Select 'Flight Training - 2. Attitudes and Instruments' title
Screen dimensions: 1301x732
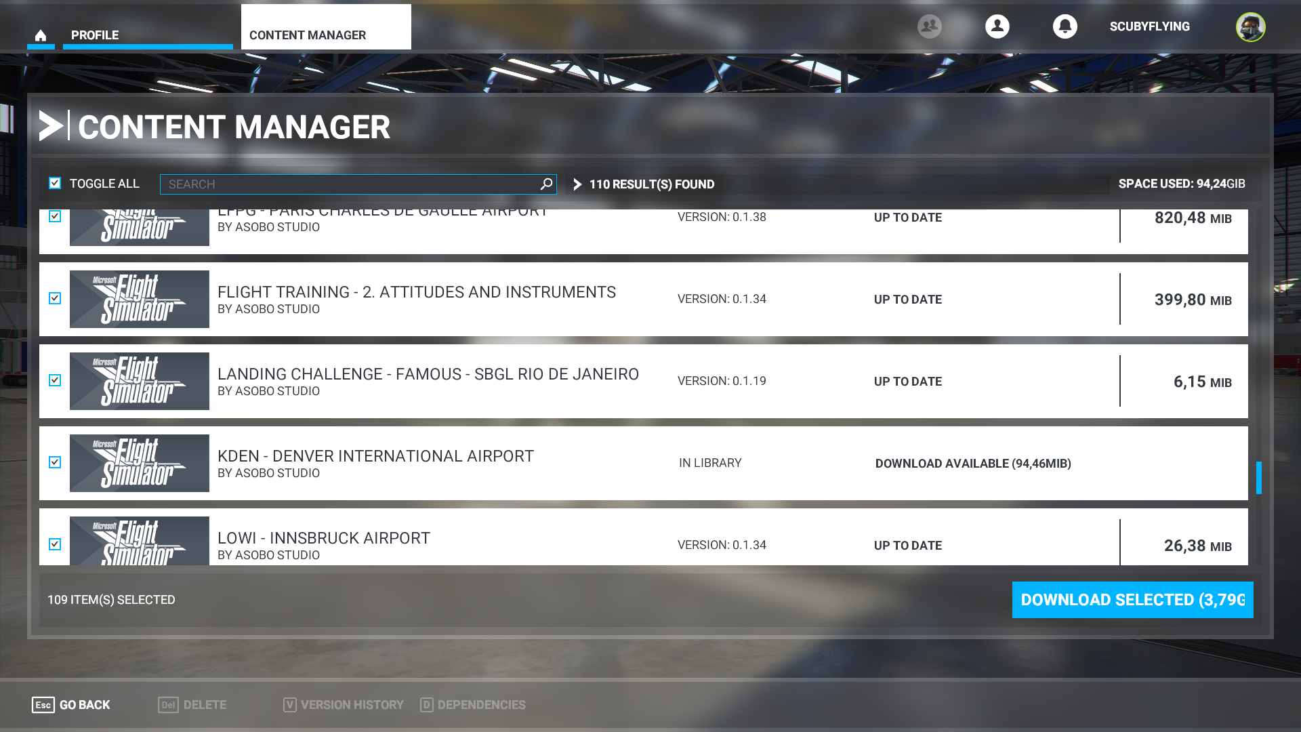[x=417, y=292]
